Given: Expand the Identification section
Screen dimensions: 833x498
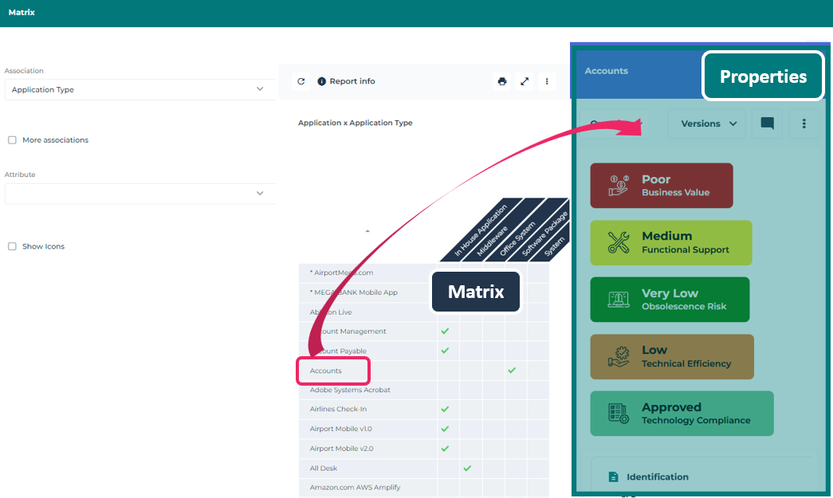Looking at the screenshot, I should 657,477.
